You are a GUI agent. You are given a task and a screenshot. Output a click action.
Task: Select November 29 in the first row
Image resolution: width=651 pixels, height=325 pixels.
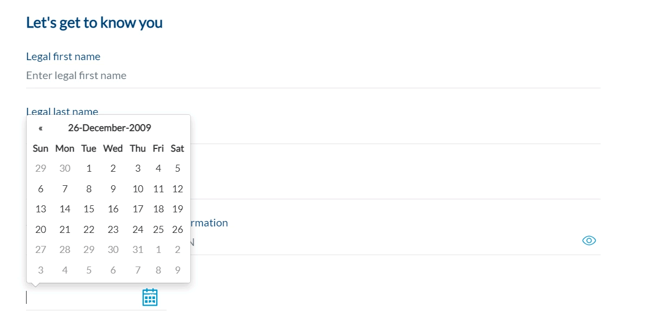coord(41,168)
